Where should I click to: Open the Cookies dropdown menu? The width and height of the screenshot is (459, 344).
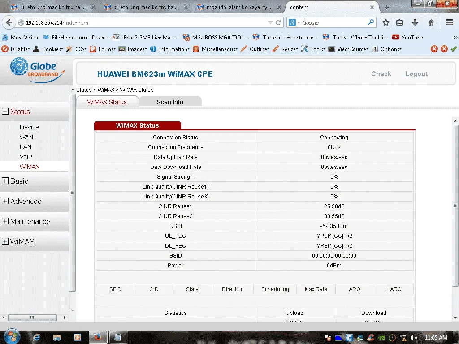(x=48, y=49)
